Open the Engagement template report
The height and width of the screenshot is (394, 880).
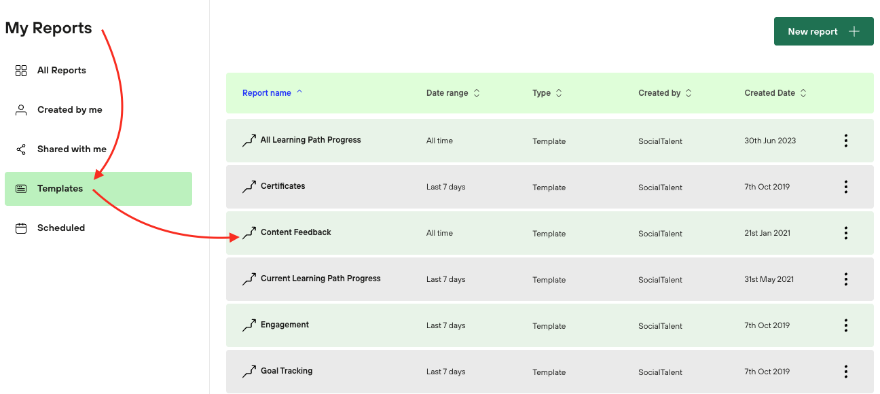285,325
